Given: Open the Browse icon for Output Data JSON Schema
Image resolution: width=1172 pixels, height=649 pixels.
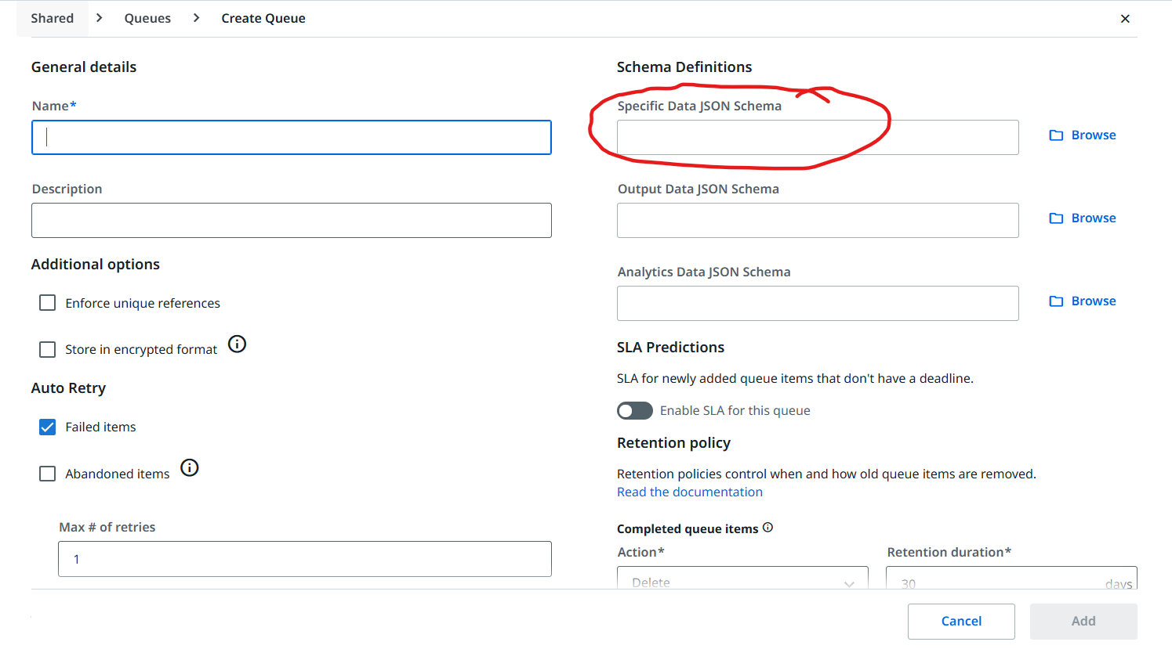Looking at the screenshot, I should tap(1055, 218).
